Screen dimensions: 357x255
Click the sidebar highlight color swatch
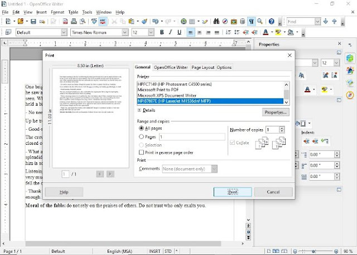[x=324, y=89]
